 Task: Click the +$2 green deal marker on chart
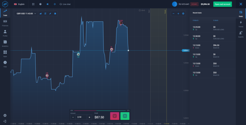point(78,54)
